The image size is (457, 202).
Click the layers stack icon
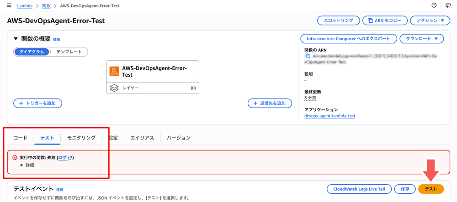[114, 88]
